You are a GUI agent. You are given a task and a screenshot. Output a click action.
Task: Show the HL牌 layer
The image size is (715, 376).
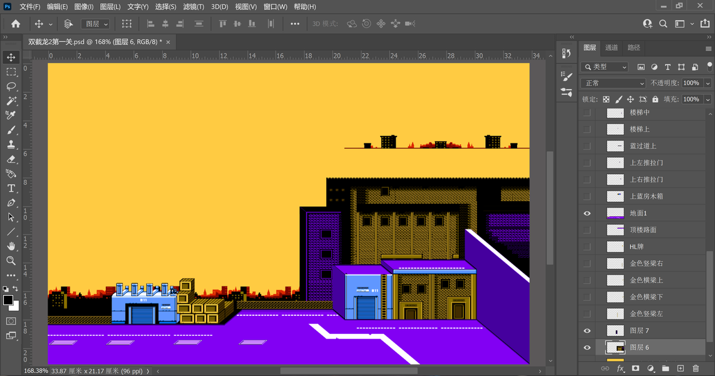click(587, 246)
